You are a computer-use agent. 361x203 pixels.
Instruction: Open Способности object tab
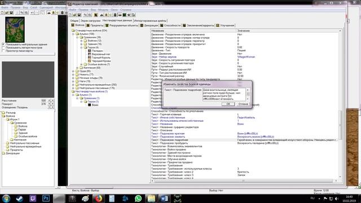pyautogui.click(x=170, y=25)
